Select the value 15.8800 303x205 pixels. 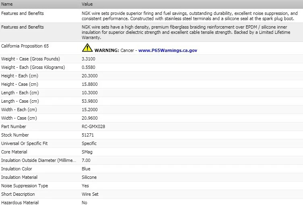[90, 85]
